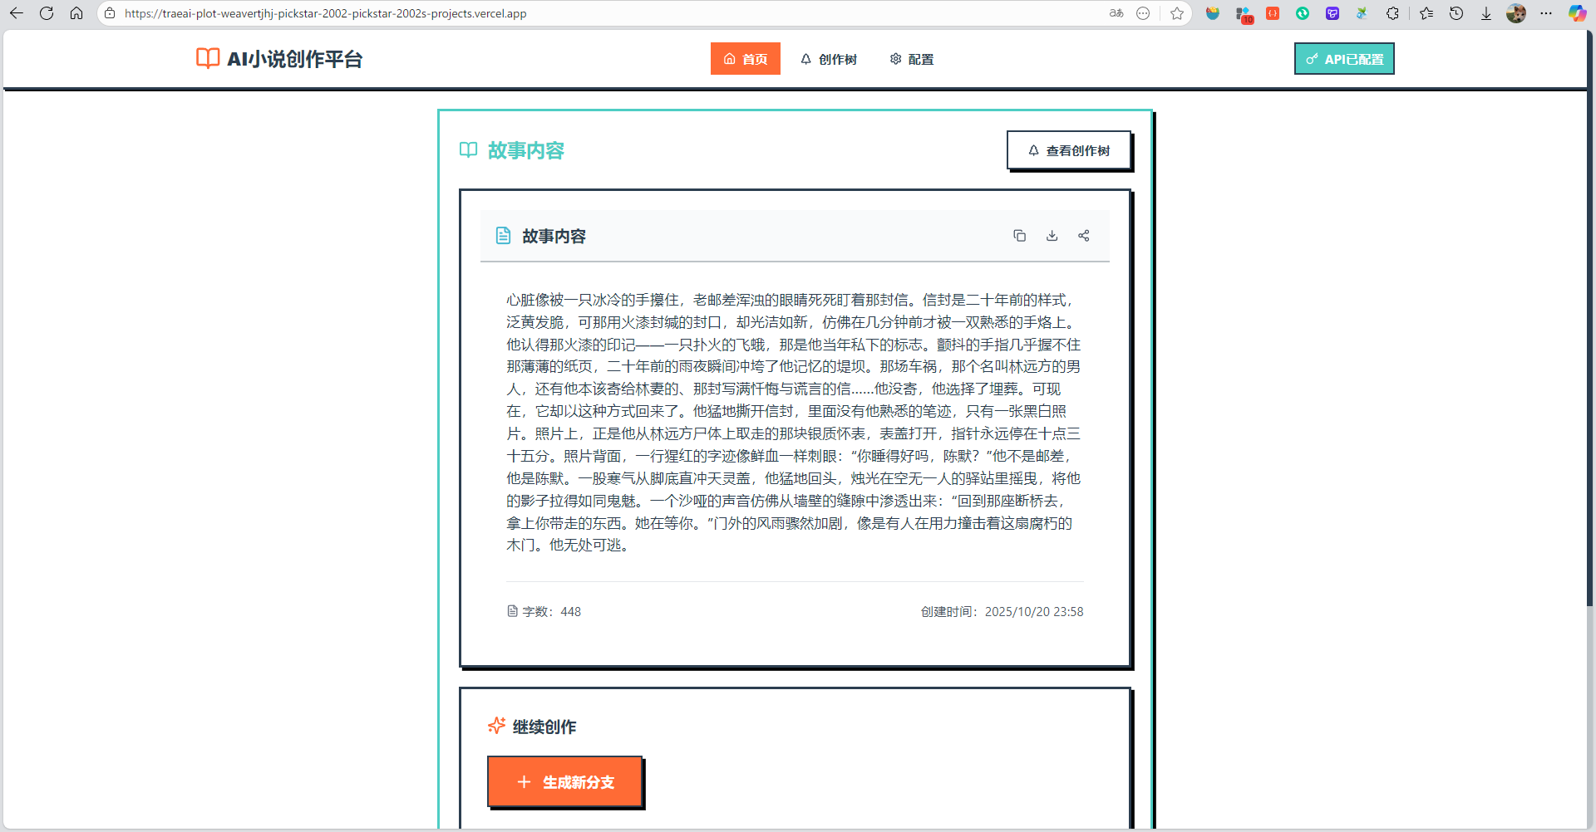
Task: Open Copilot sidebar icon
Action: [x=1577, y=13]
